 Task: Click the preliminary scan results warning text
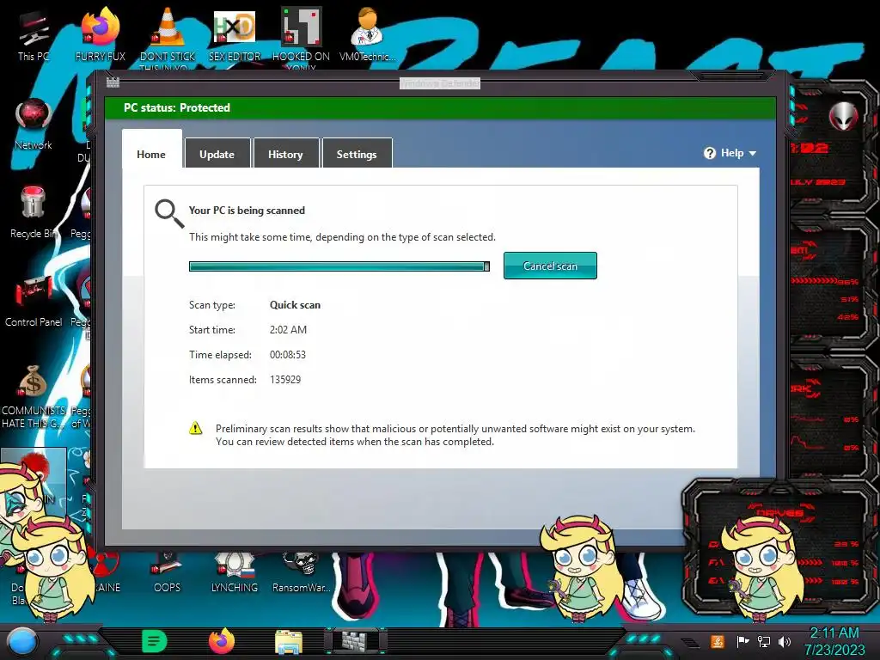(x=455, y=435)
